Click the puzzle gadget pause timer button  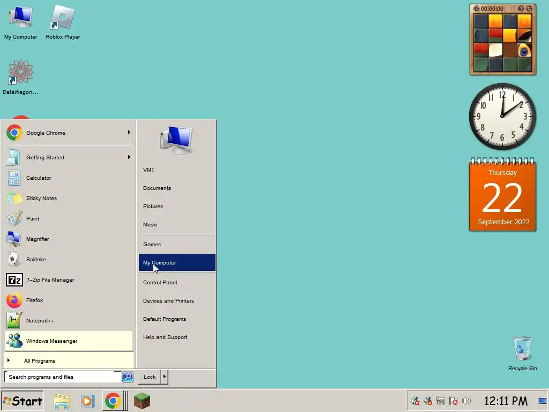tap(476, 9)
